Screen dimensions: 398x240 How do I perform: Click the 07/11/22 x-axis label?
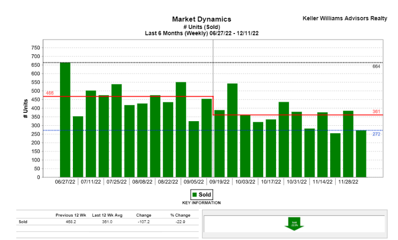point(91,182)
